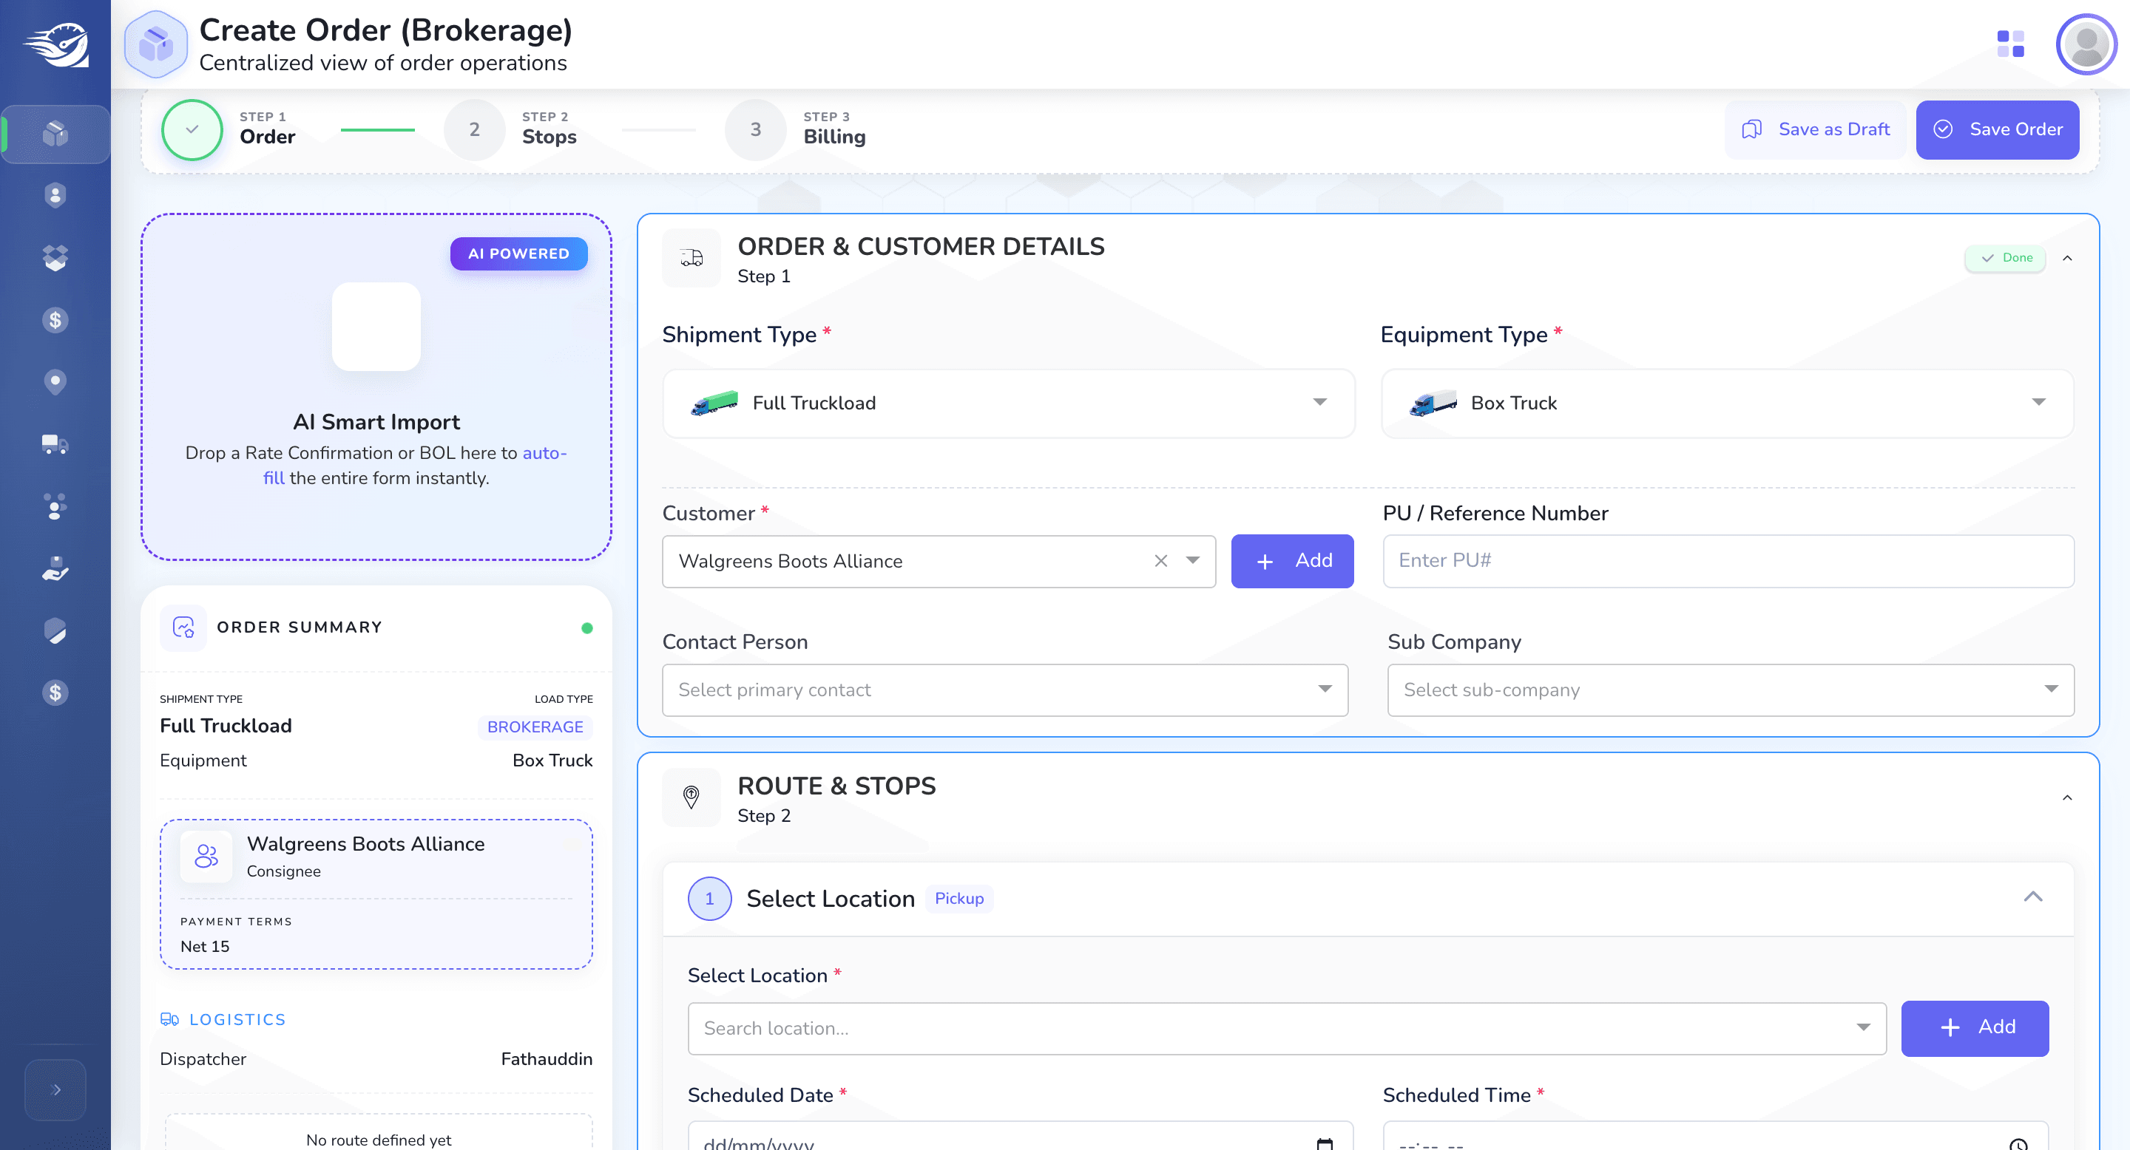Click the Save Order button
This screenshot has width=2130, height=1150.
(1997, 129)
